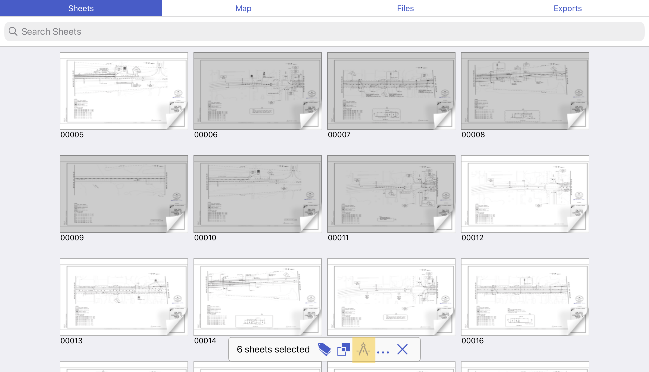
Task: Open sheet 00013 drawing
Action: tap(124, 297)
